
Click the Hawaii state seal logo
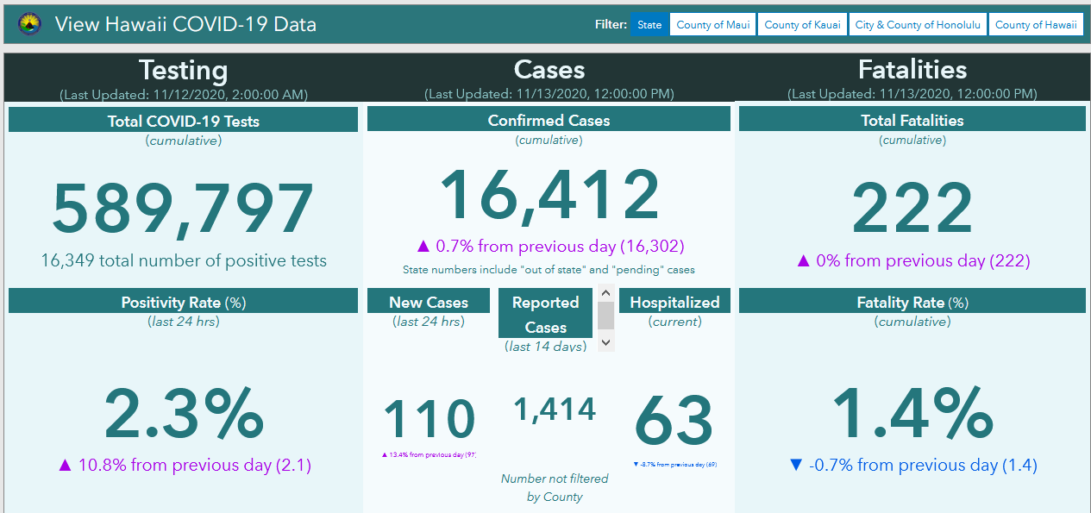[29, 23]
